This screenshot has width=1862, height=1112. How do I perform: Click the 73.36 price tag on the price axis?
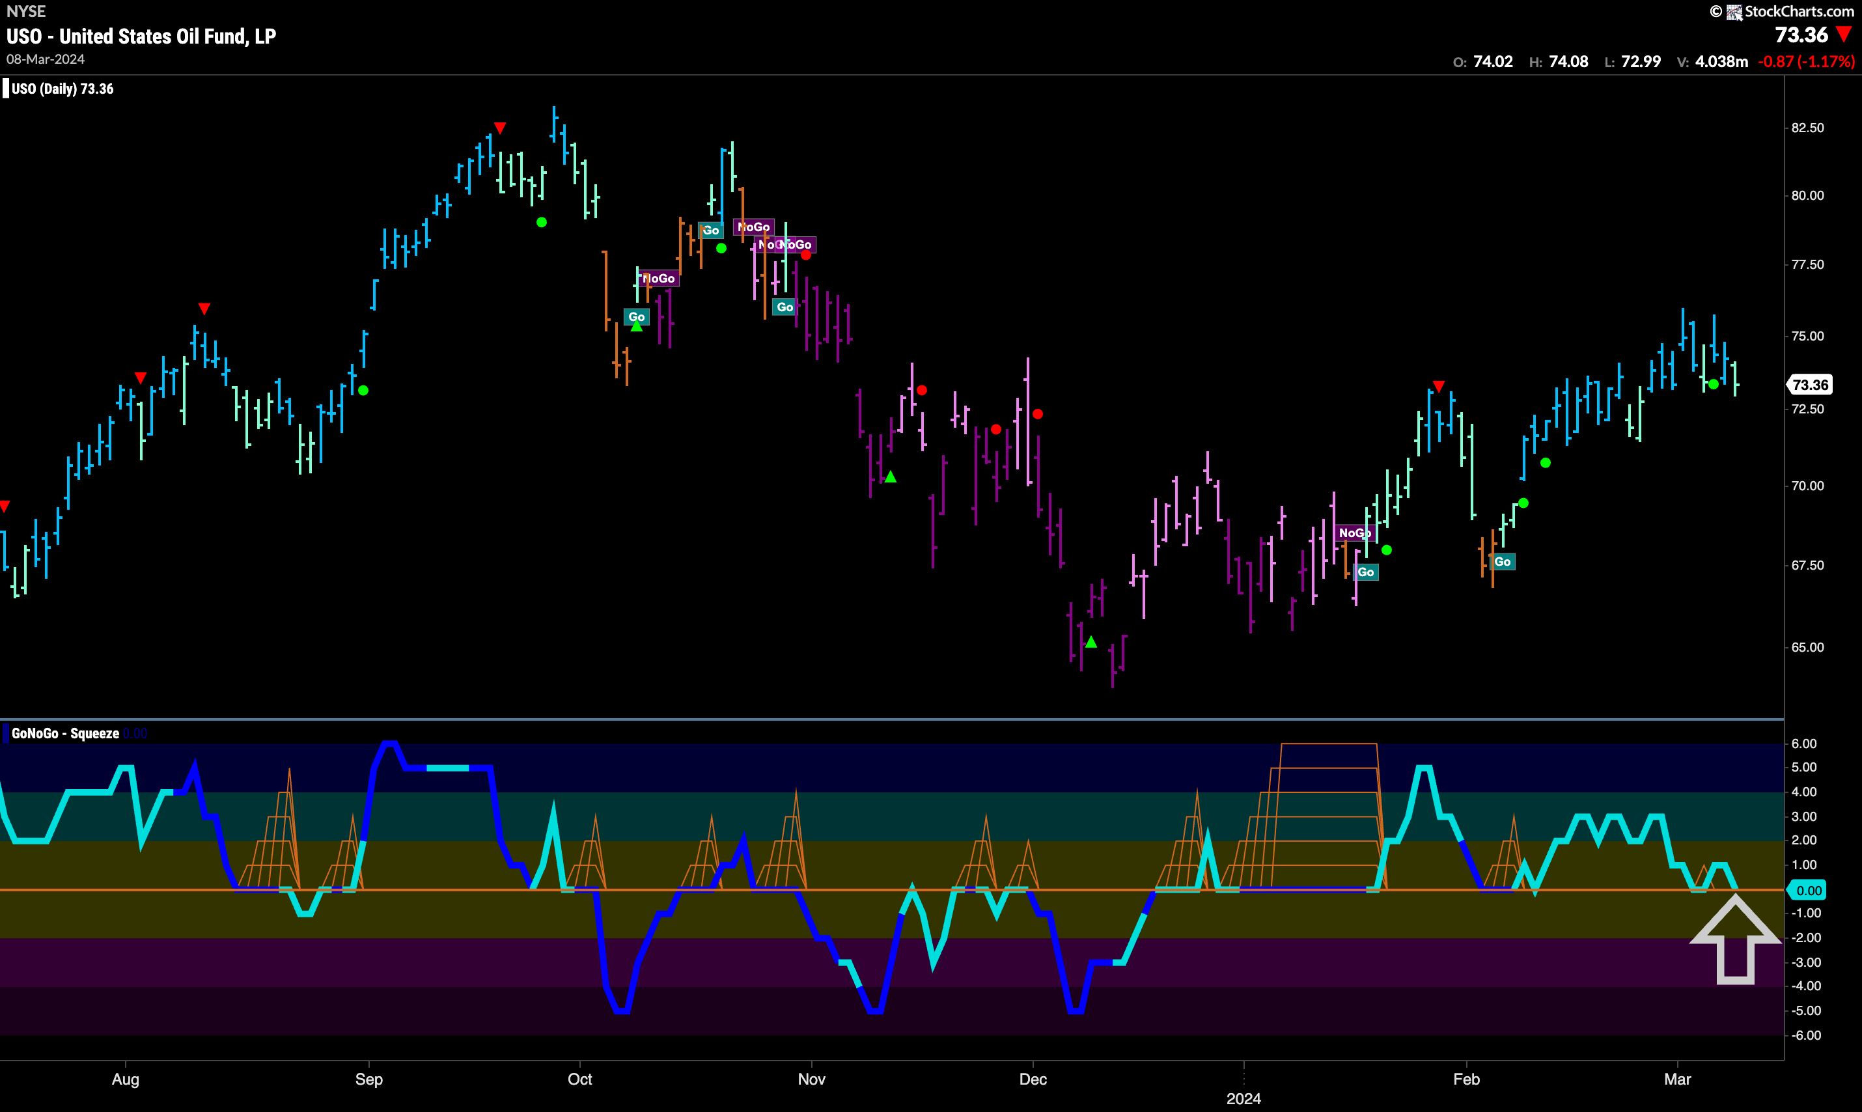(1809, 384)
